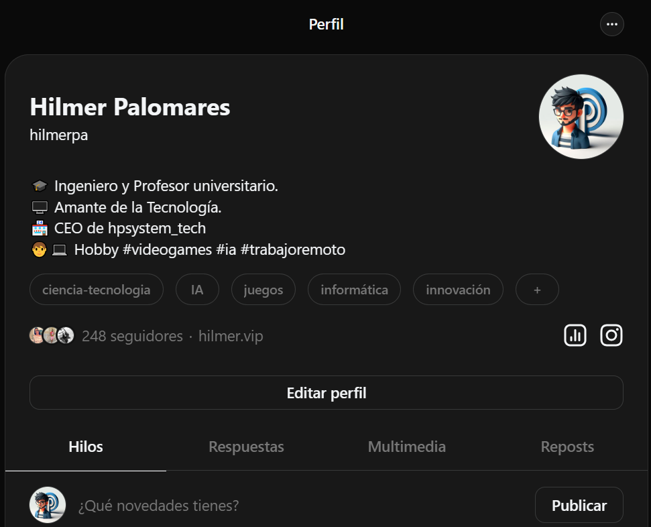
Task: Click the large profile picture avatar
Action: tap(581, 116)
